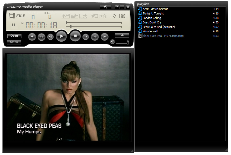Select 'Black Eyed Pea - My Humps.mpg' entry

click(x=163, y=36)
